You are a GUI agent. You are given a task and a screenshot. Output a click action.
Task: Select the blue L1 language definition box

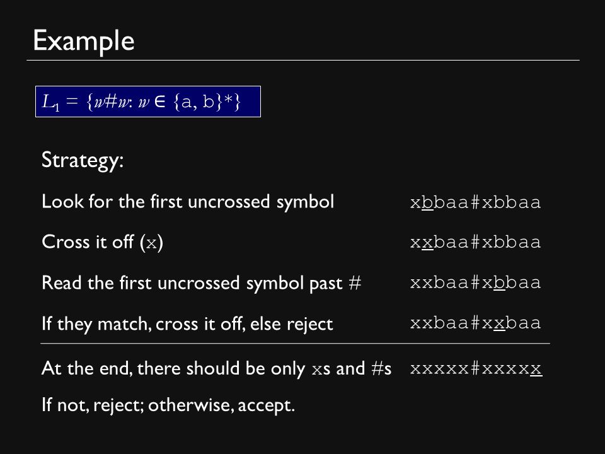point(148,102)
